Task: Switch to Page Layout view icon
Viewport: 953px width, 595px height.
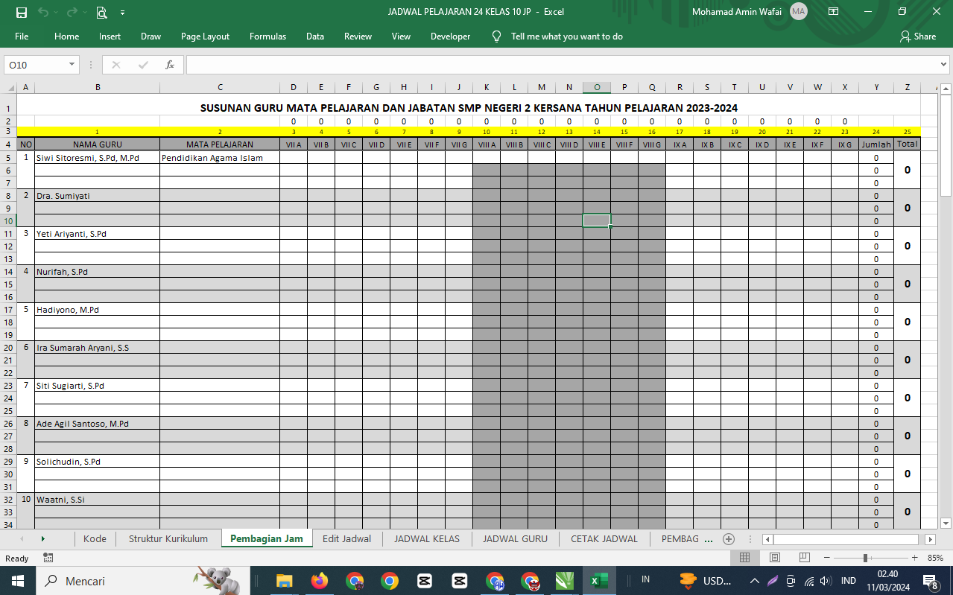Action: (x=774, y=558)
